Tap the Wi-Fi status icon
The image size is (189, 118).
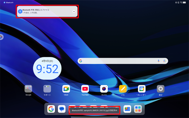181,3
